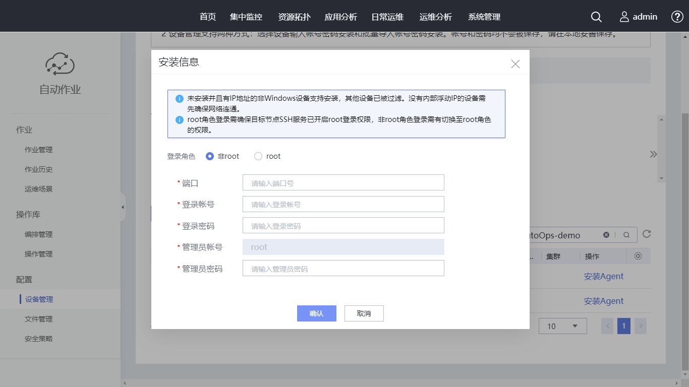
Task: Click the 取消 button
Action: tap(364, 313)
